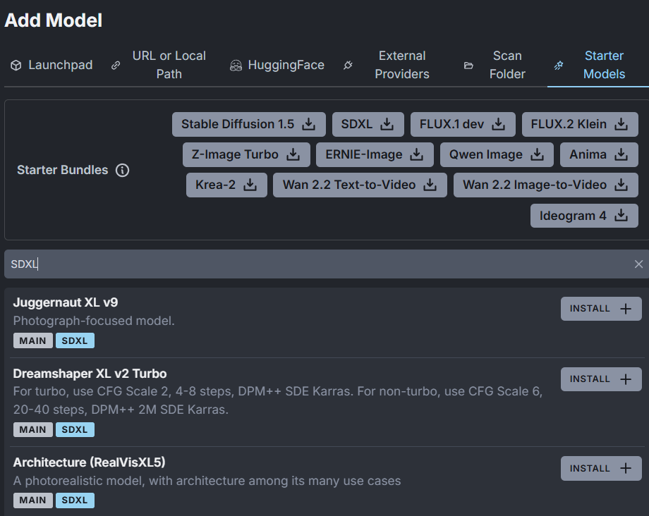Click the shooting star icon for Starter Models
Viewport: 649px width, 516px height.
click(559, 66)
